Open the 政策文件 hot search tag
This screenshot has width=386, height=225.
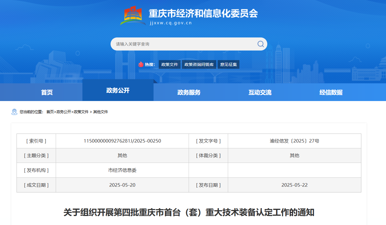click(x=169, y=64)
